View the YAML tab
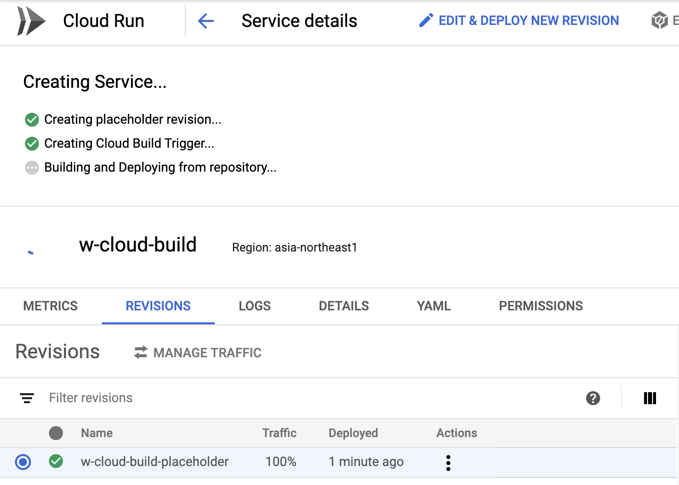 coord(434,306)
